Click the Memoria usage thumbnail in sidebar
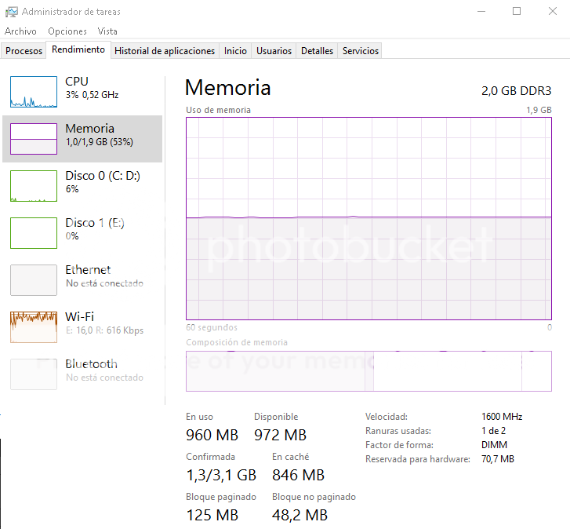570x529 pixels. pyautogui.click(x=34, y=139)
